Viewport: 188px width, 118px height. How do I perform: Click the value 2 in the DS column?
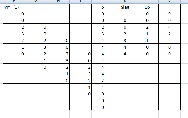click(147, 27)
